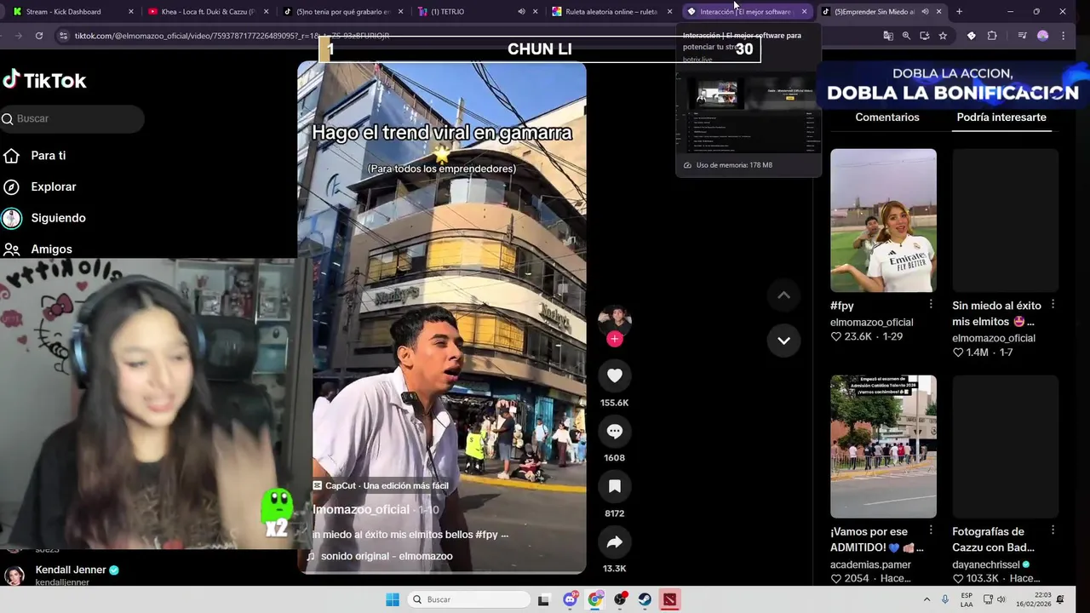
Task: Open the Windows Start menu
Action: point(393,599)
